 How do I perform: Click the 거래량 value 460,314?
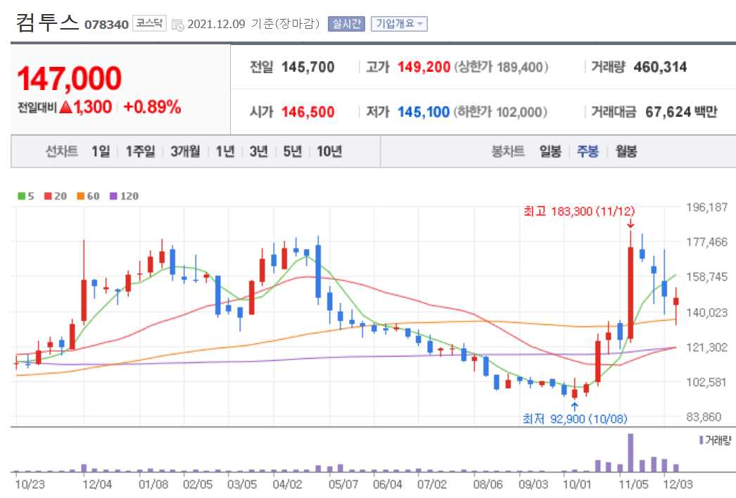[x=660, y=67]
